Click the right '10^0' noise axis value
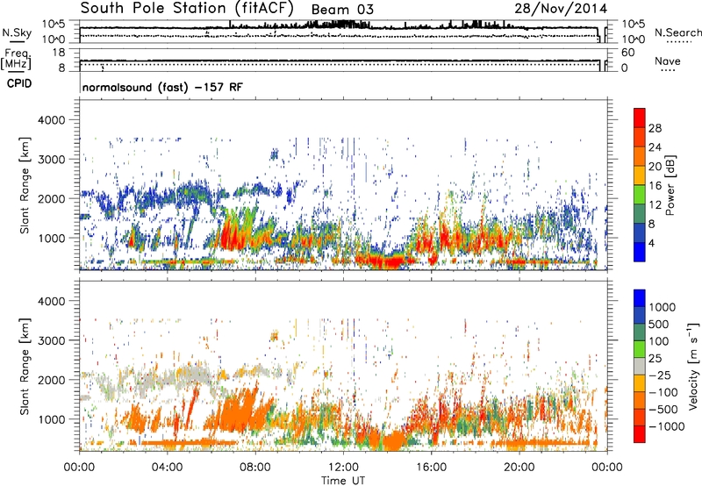The width and height of the screenshot is (702, 486). [x=634, y=39]
